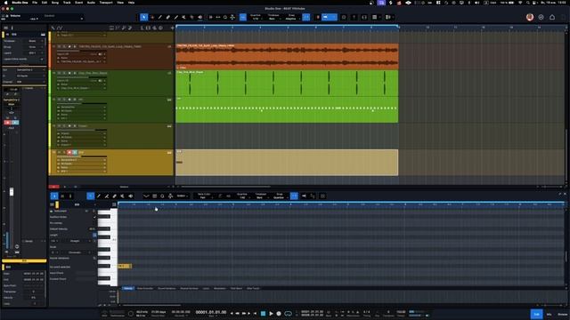
Task: Open inspector Timebase Beats dropdown
Action: [35, 41]
